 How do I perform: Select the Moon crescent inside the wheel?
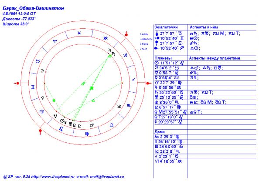42,71
